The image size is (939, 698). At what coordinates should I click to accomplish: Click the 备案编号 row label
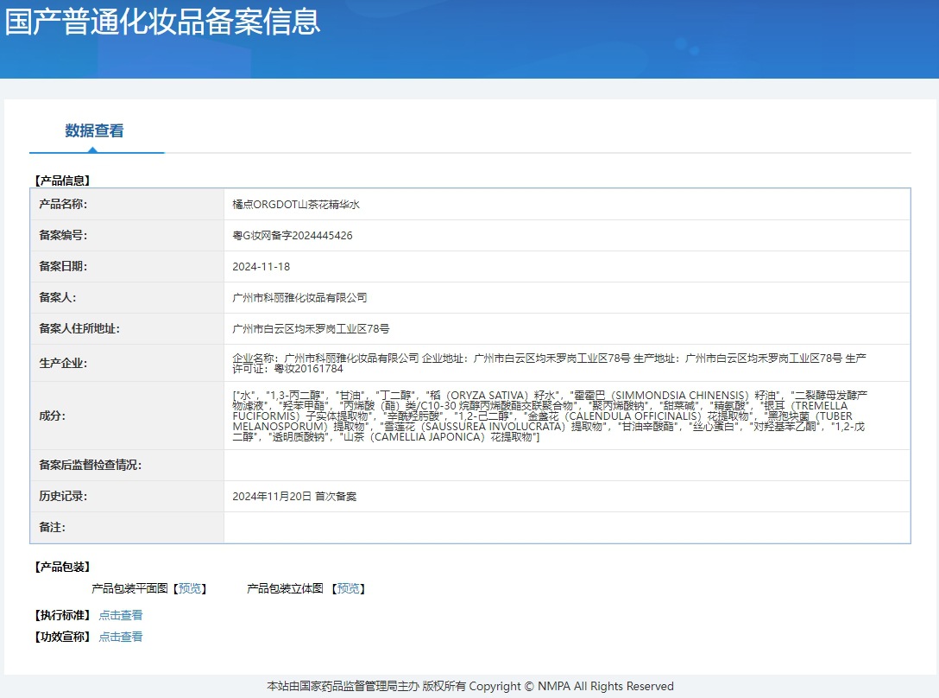point(63,236)
